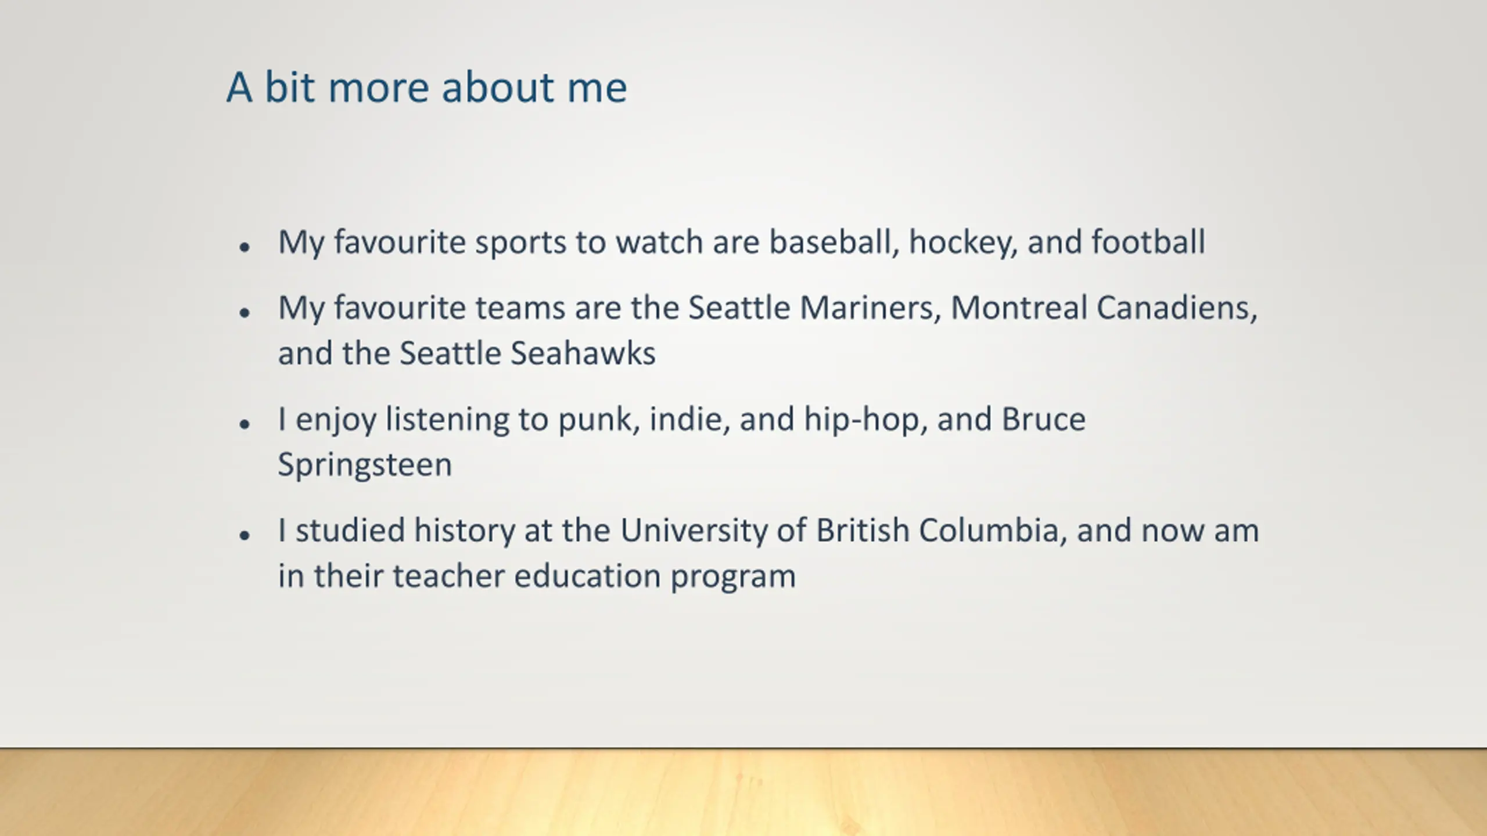Click the word "history" in last bullet
The width and height of the screenshot is (1487, 836).
tap(464, 531)
